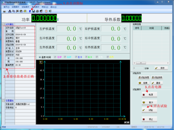This screenshot has height=130, width=174.
Task: Click the 保存 button
Action: click(x=161, y=68)
